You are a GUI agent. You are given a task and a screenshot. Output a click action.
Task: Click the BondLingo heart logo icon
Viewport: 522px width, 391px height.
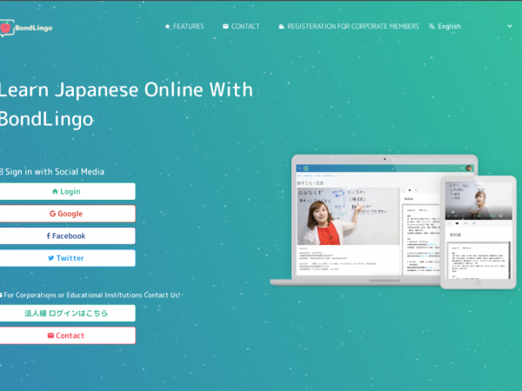(5, 28)
